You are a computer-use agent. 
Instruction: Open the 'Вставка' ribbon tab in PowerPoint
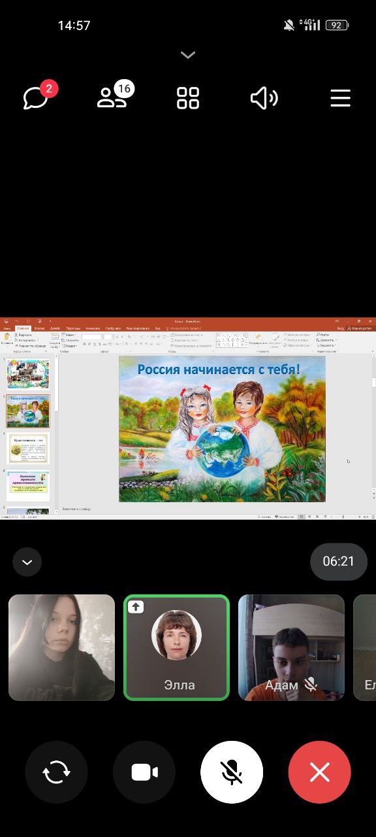(39, 328)
